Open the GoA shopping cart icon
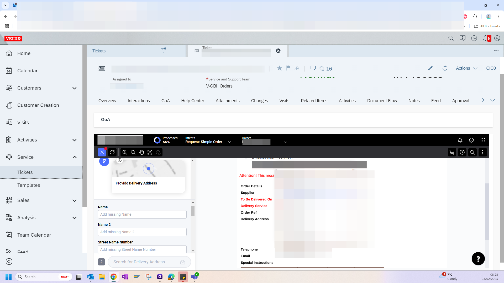This screenshot has height=283, width=504. (452, 152)
